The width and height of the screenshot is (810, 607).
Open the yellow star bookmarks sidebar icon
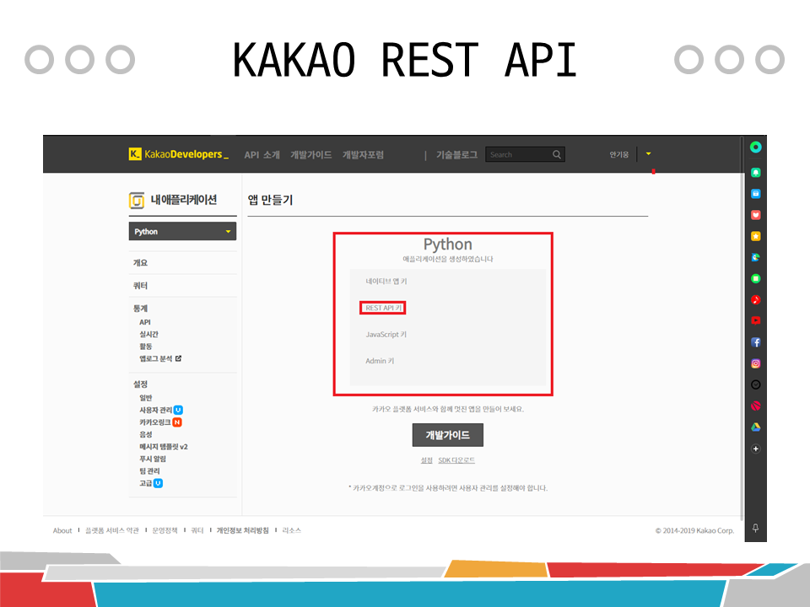755,236
